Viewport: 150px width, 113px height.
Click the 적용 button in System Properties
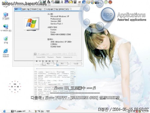click(76, 64)
